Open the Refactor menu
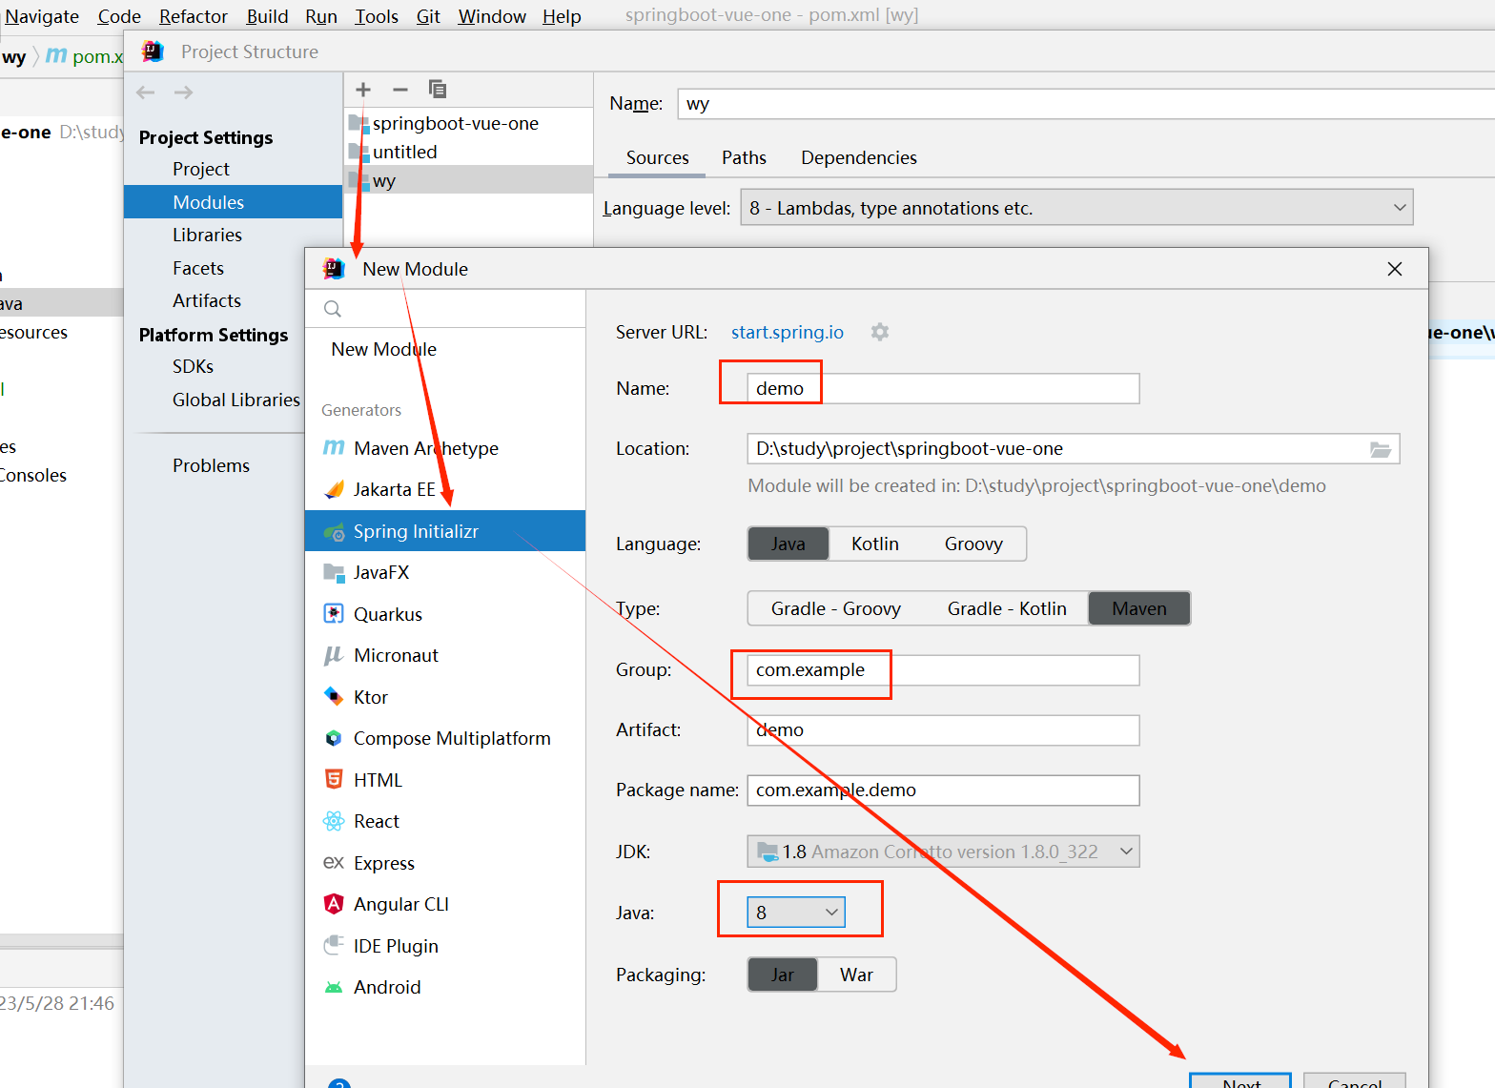The height and width of the screenshot is (1088, 1495). tap(194, 16)
